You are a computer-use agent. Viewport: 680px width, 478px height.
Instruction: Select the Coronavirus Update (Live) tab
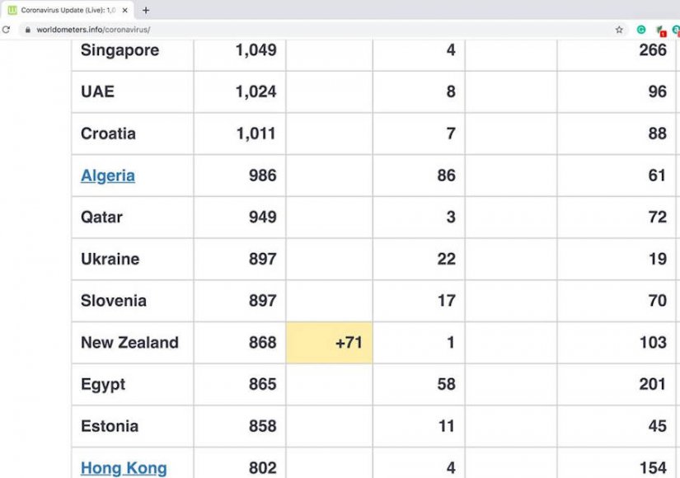(x=68, y=11)
